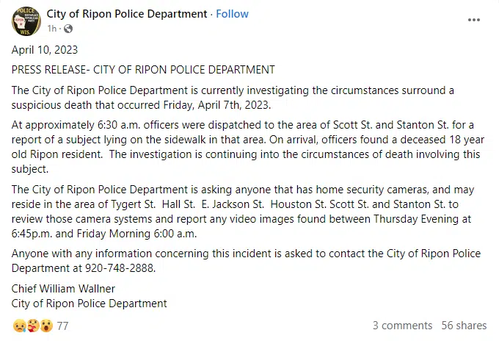Image resolution: width=499 pixels, height=341 pixels.
Task: Open the post's 1h timestamp
Action: (52, 29)
